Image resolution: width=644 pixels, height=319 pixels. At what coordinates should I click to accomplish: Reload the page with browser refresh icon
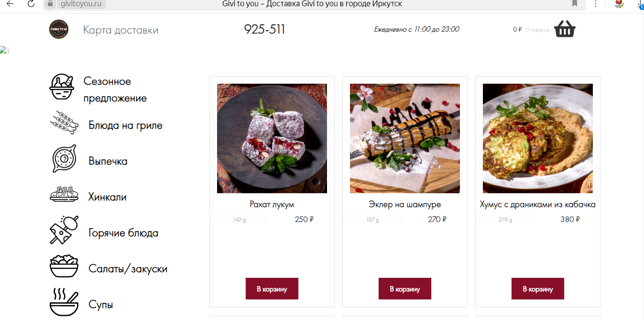pyautogui.click(x=31, y=4)
